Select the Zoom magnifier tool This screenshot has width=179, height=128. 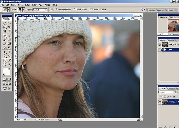pos(9,65)
